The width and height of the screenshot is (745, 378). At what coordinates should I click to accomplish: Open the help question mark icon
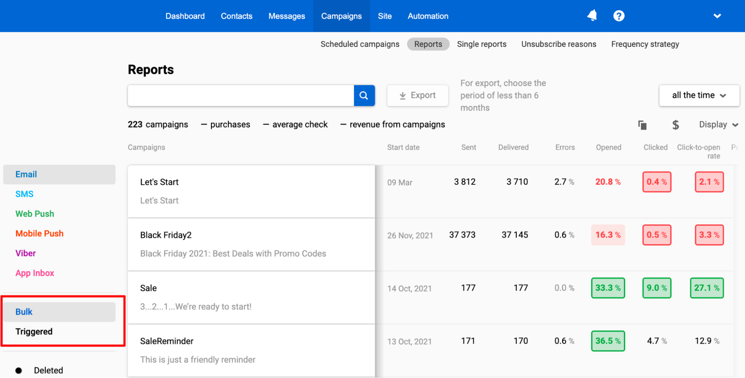[x=619, y=16]
